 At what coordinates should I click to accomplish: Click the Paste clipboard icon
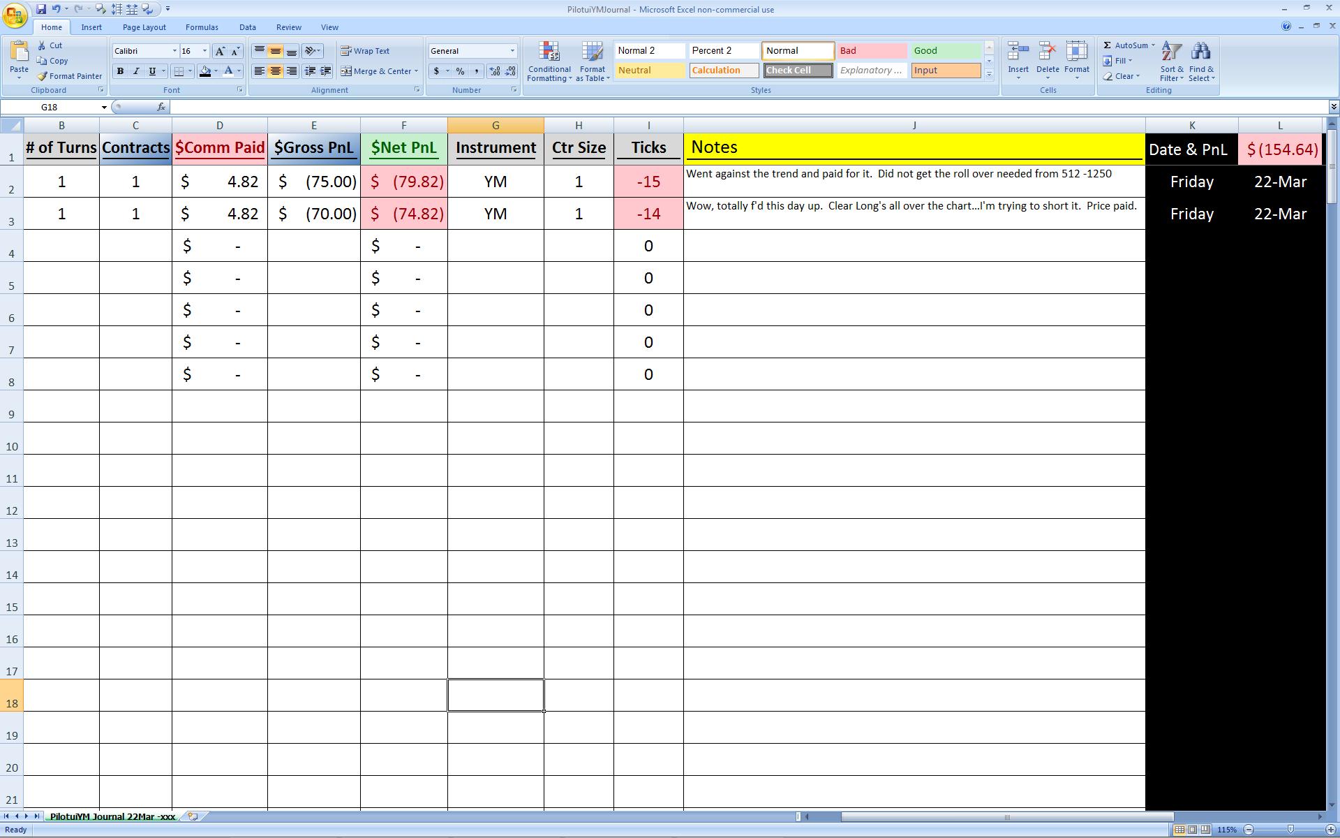click(x=19, y=52)
